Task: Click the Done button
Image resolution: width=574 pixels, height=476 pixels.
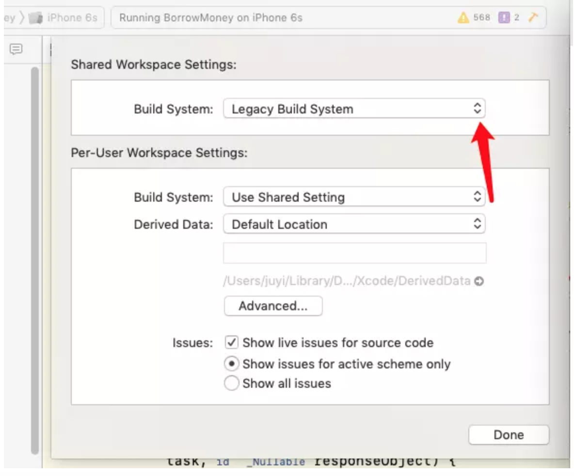Action: 508,434
